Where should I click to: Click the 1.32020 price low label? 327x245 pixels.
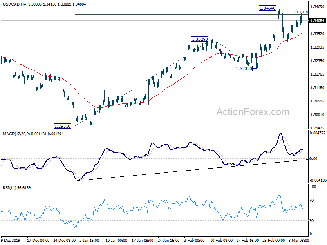tap(244, 69)
